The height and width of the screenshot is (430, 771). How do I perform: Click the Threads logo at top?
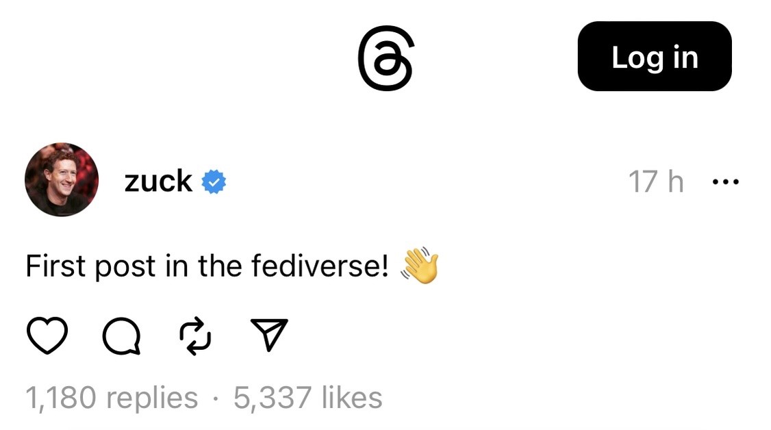coord(386,58)
